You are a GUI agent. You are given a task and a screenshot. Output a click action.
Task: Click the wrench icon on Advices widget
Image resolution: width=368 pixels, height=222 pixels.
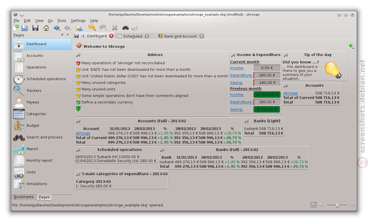tap(78, 55)
